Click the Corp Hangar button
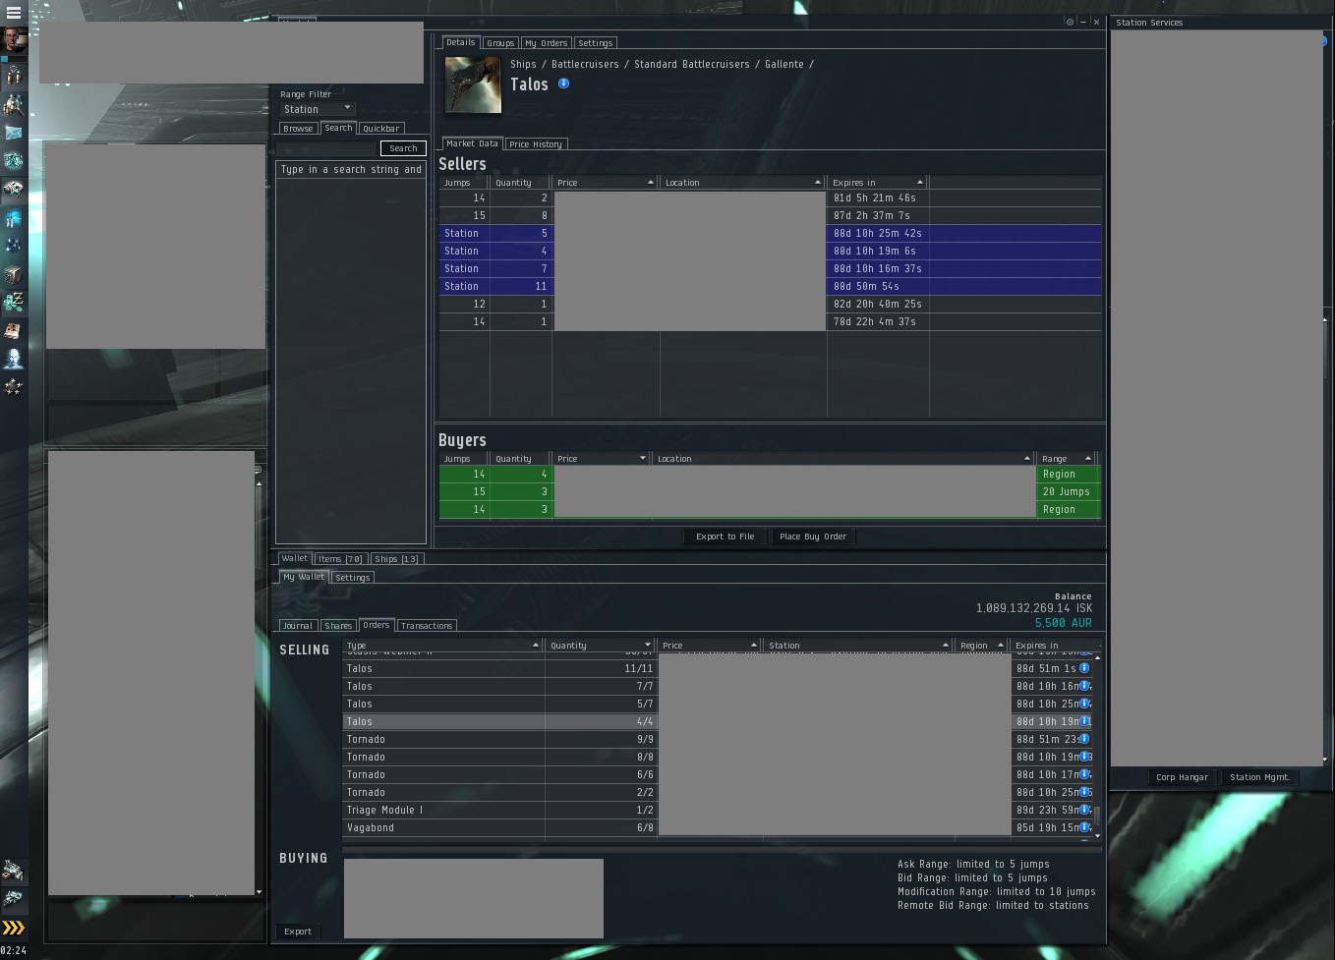 pyautogui.click(x=1182, y=777)
